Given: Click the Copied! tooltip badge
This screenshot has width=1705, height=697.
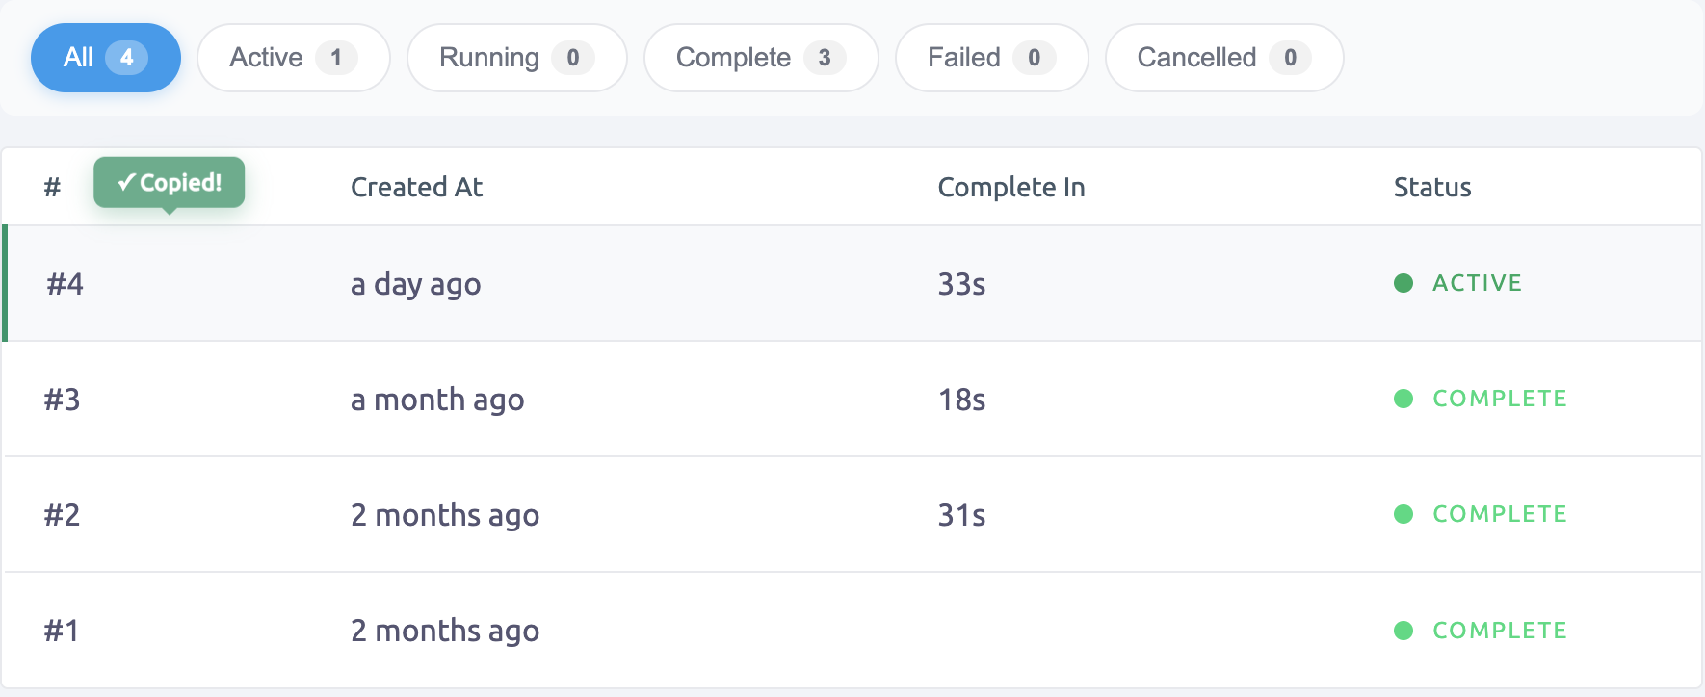Looking at the screenshot, I should [170, 182].
